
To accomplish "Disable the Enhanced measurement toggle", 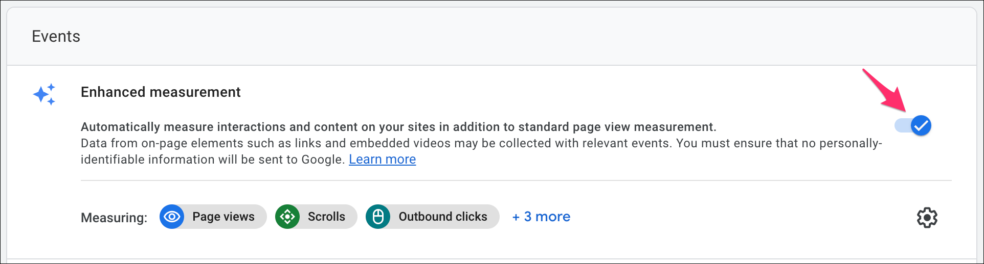I will 913,125.
